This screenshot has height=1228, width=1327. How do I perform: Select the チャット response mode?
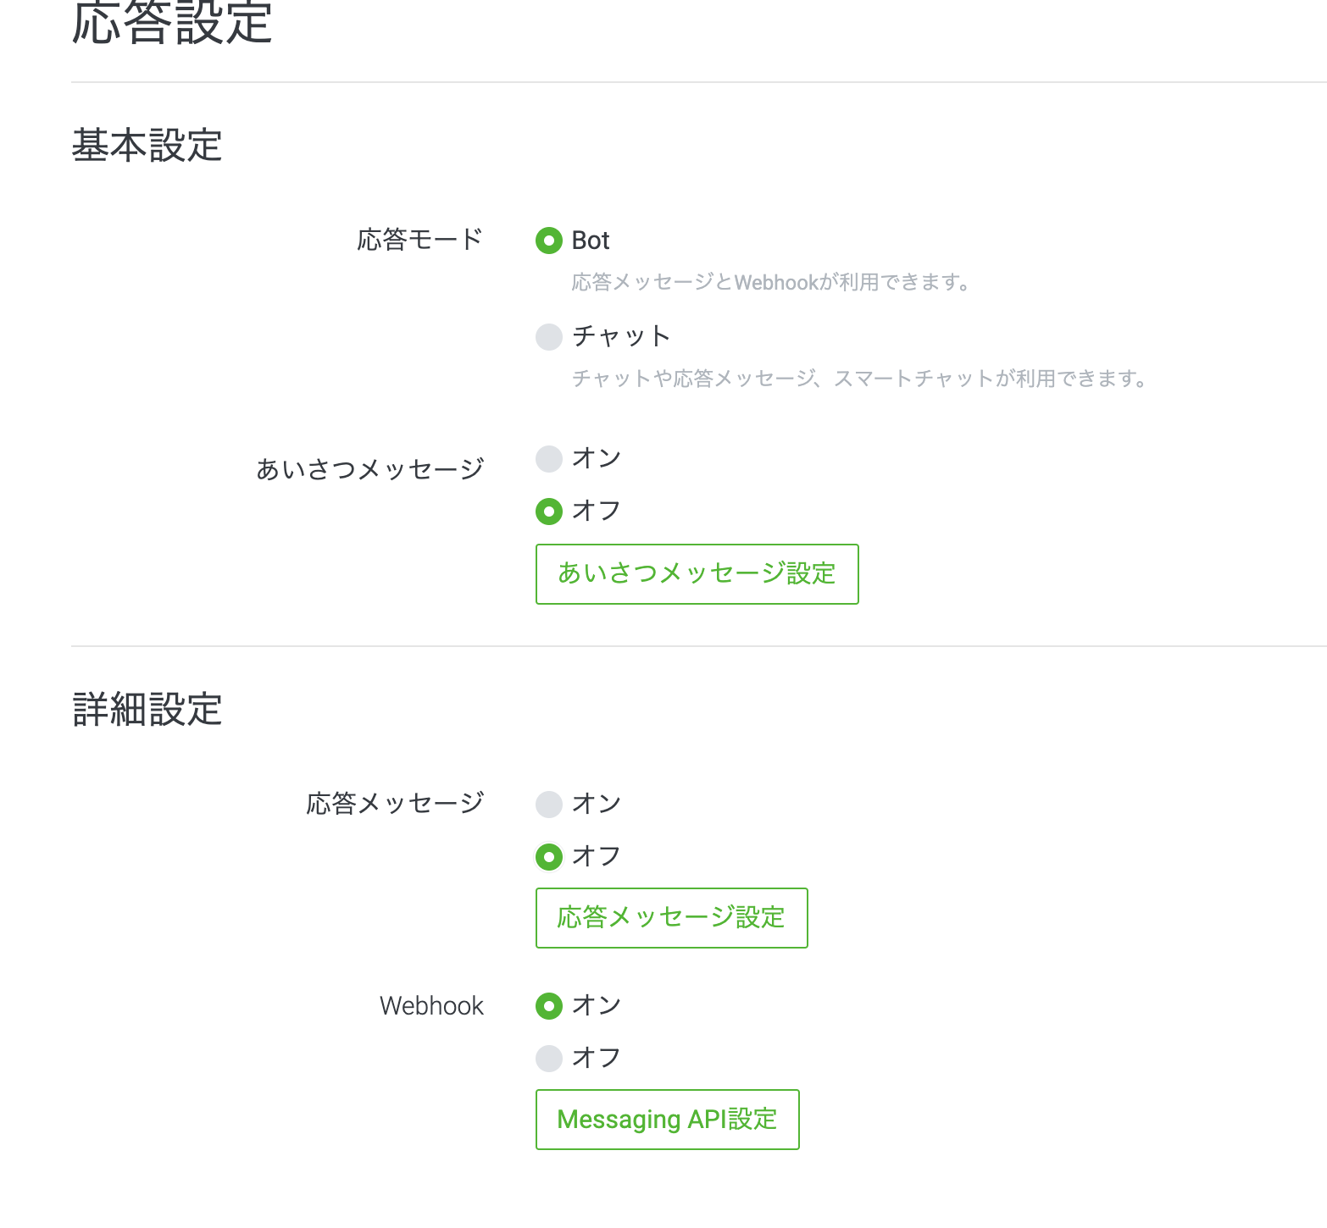[x=549, y=336]
